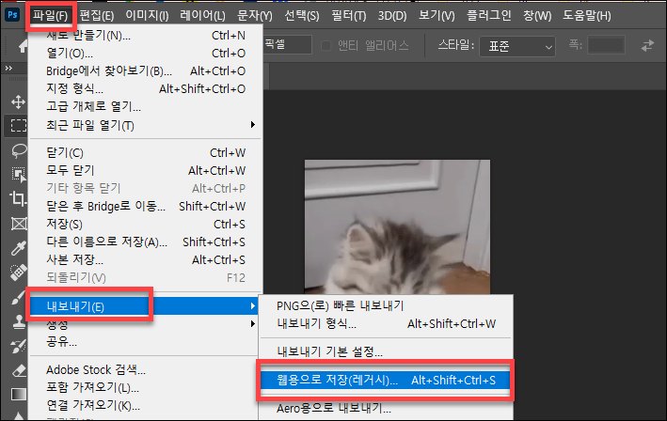Viewport: 667px width, 421px height.
Task: Open the 창(W) menu
Action: (x=537, y=16)
